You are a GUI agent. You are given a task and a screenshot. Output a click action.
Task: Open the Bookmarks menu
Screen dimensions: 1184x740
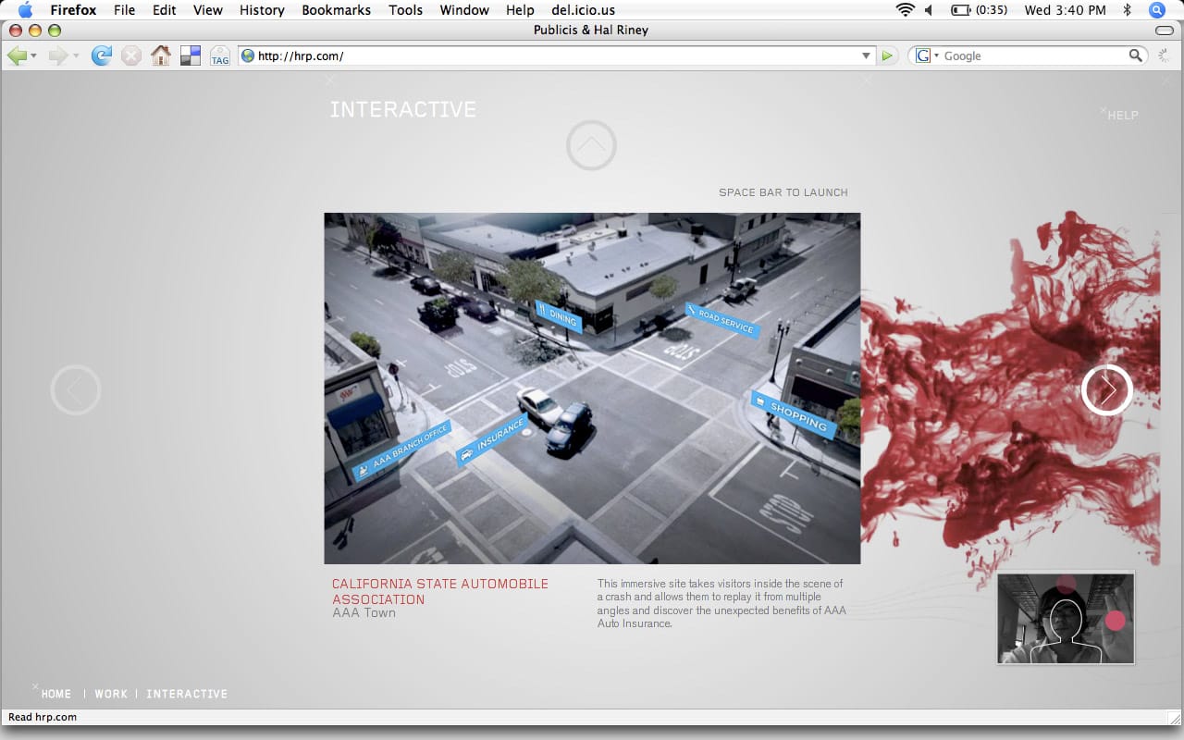point(336,10)
